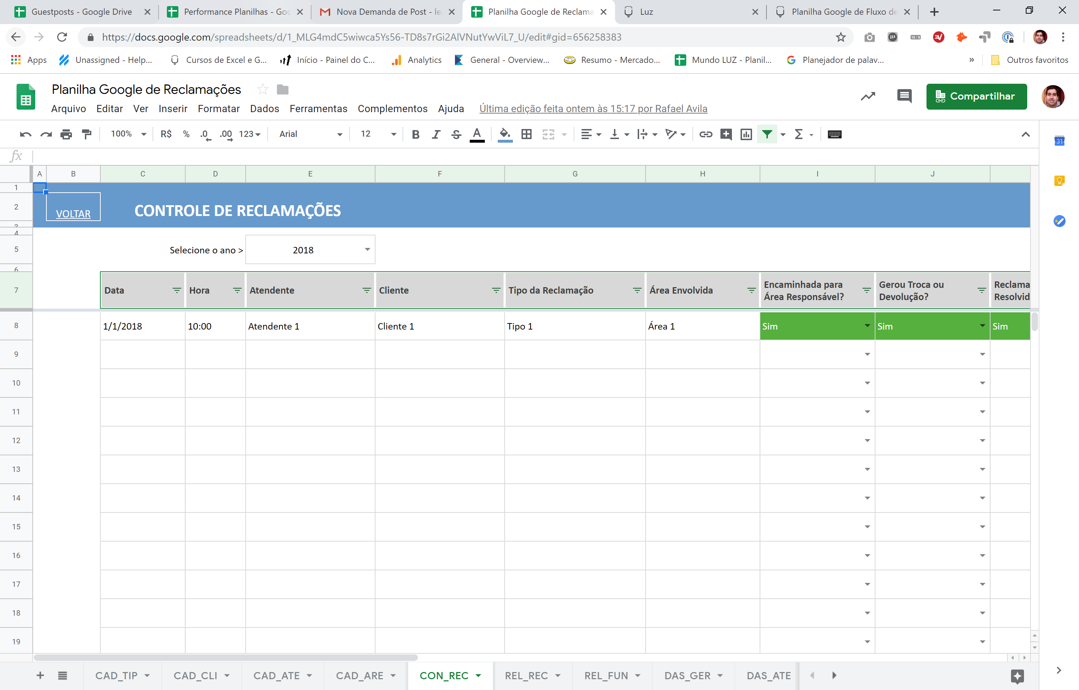Toggle the filter icon on Data column
The height and width of the screenshot is (690, 1079).
point(174,291)
